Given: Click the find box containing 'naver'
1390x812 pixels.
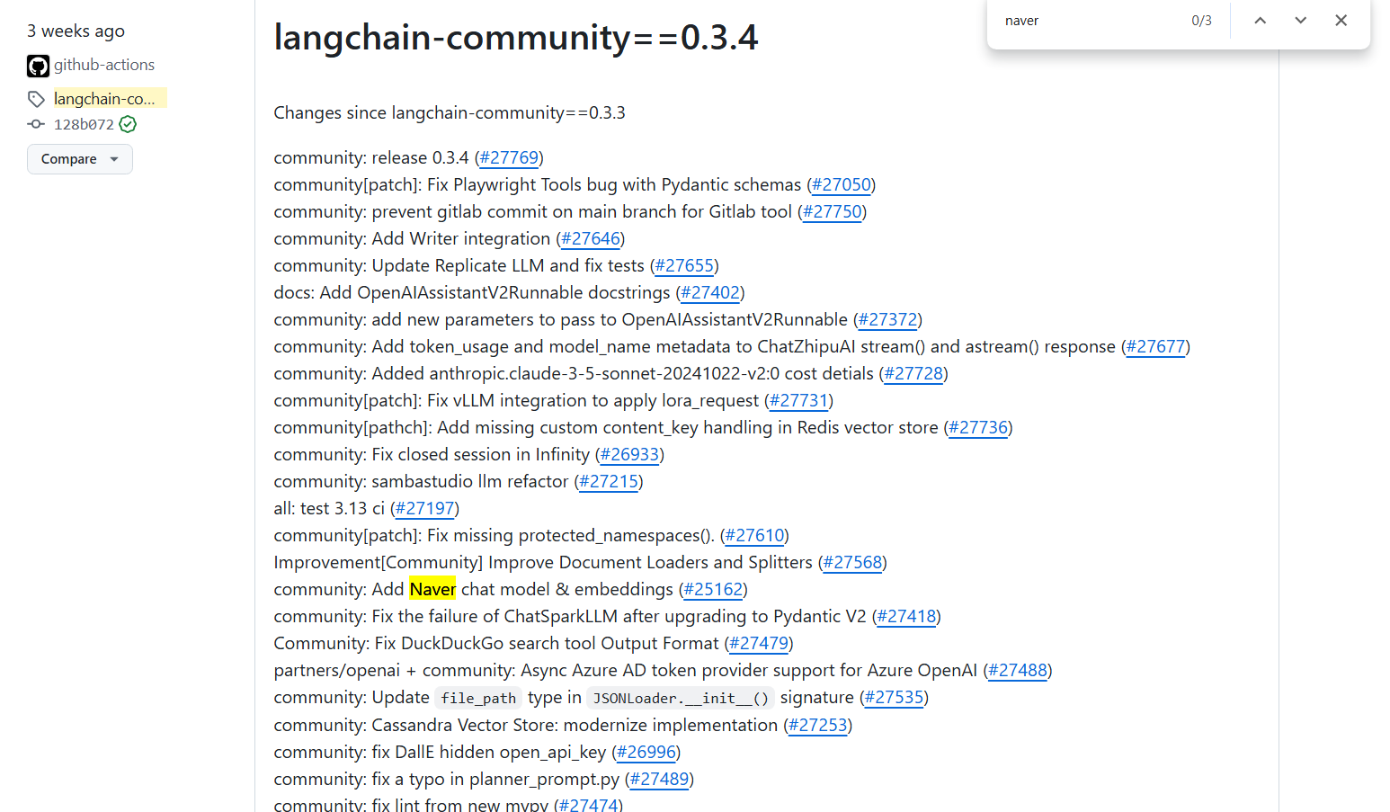Looking at the screenshot, I should (x=1088, y=21).
